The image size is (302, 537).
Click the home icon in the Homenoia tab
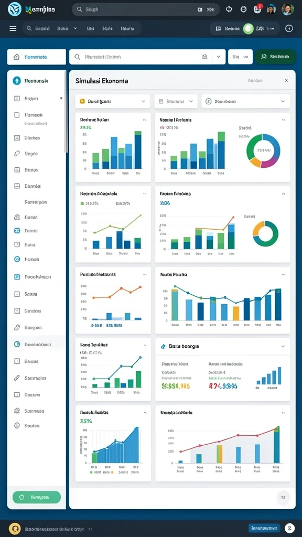pos(16,57)
